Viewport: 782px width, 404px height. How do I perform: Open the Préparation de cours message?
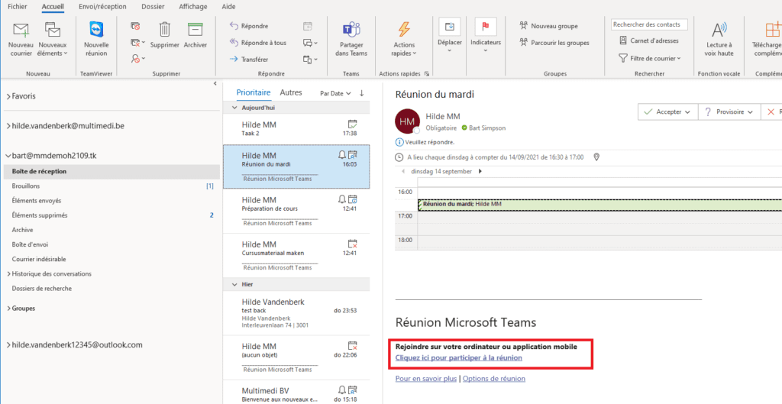point(296,211)
